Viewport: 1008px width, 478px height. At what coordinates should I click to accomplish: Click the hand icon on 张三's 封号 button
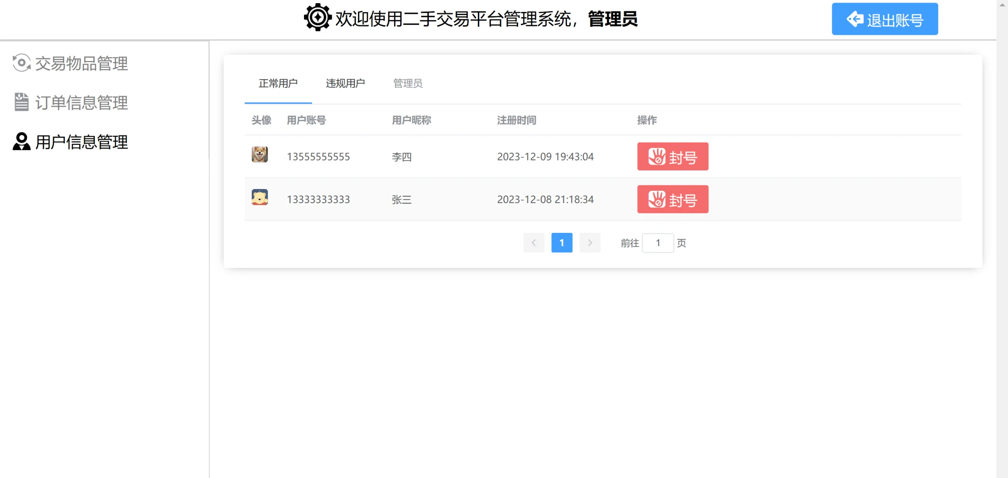[656, 199]
